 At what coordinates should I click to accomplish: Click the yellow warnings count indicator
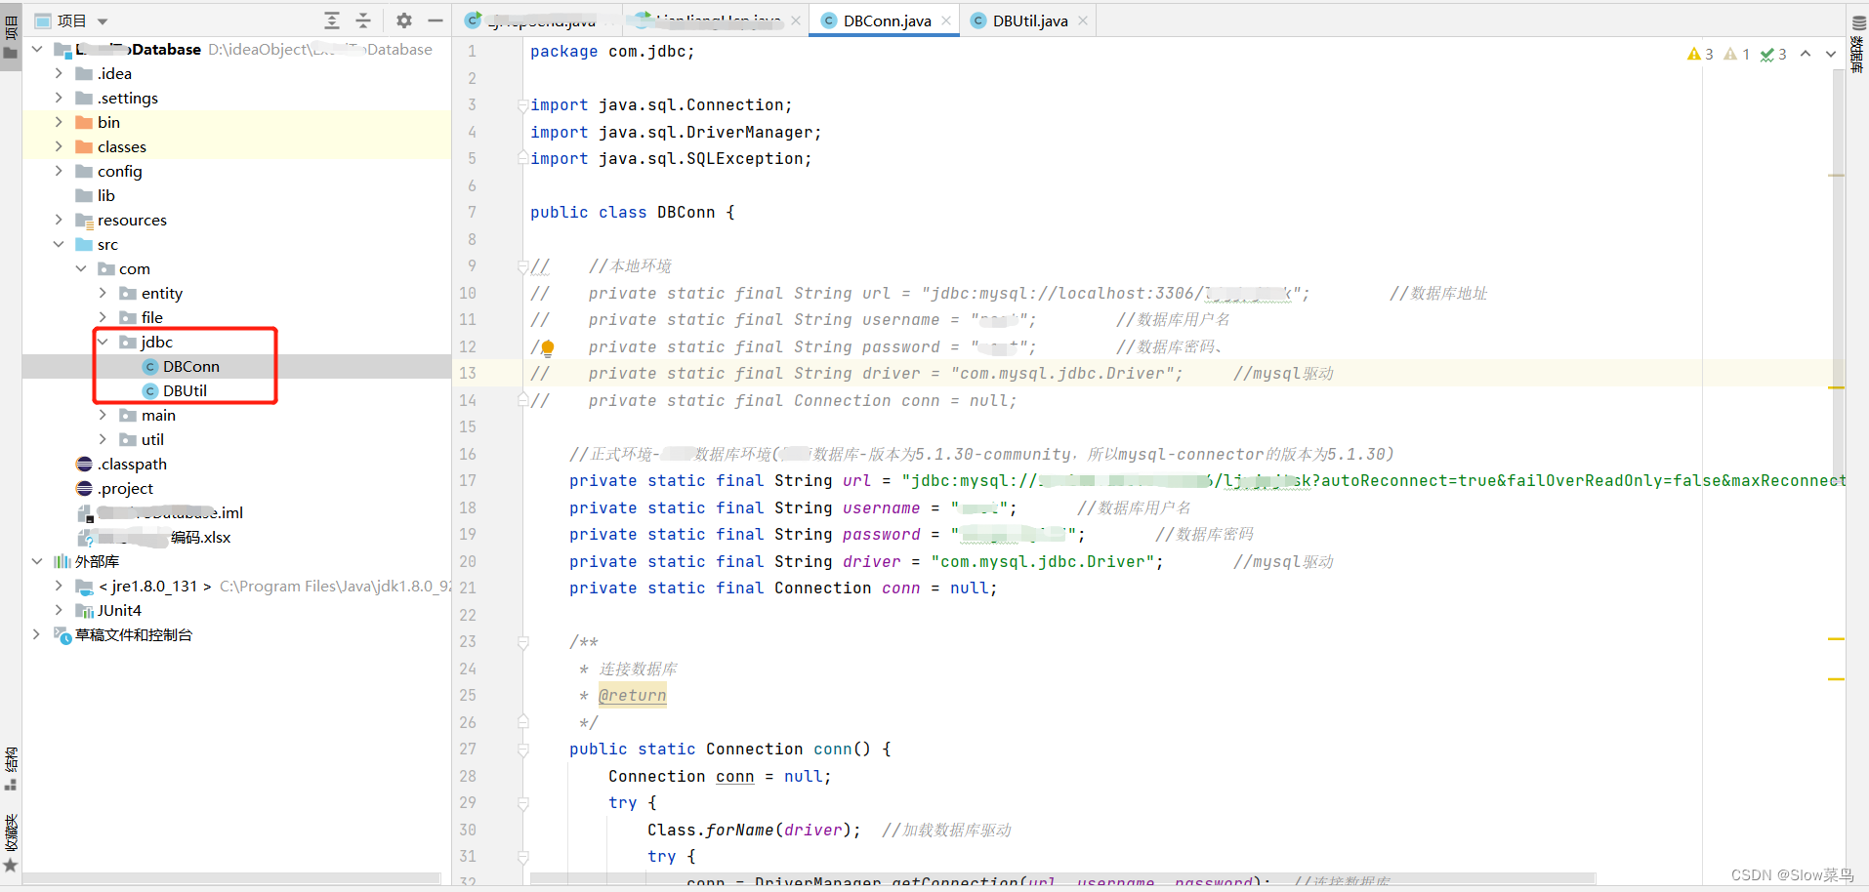[1700, 54]
